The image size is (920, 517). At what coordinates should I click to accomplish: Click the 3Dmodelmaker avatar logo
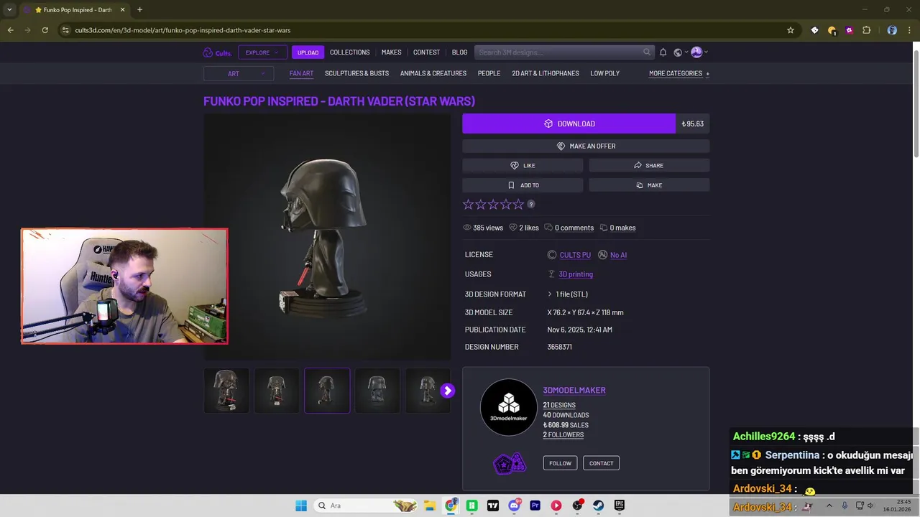click(509, 407)
